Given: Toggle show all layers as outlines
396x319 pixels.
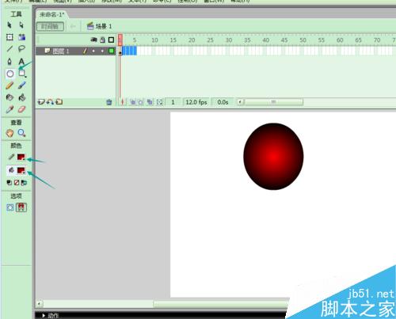Looking at the screenshot, I should click(111, 40).
